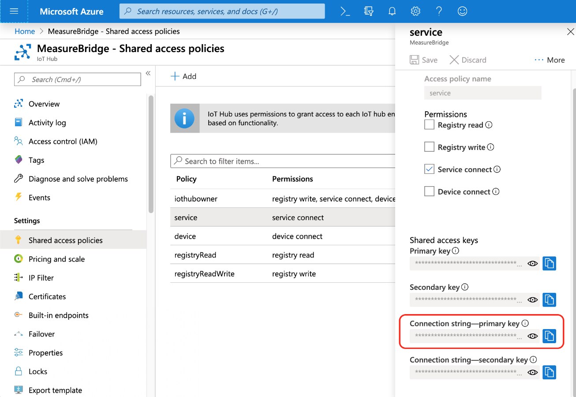
Task: Check the Device connect permission
Action: click(429, 191)
